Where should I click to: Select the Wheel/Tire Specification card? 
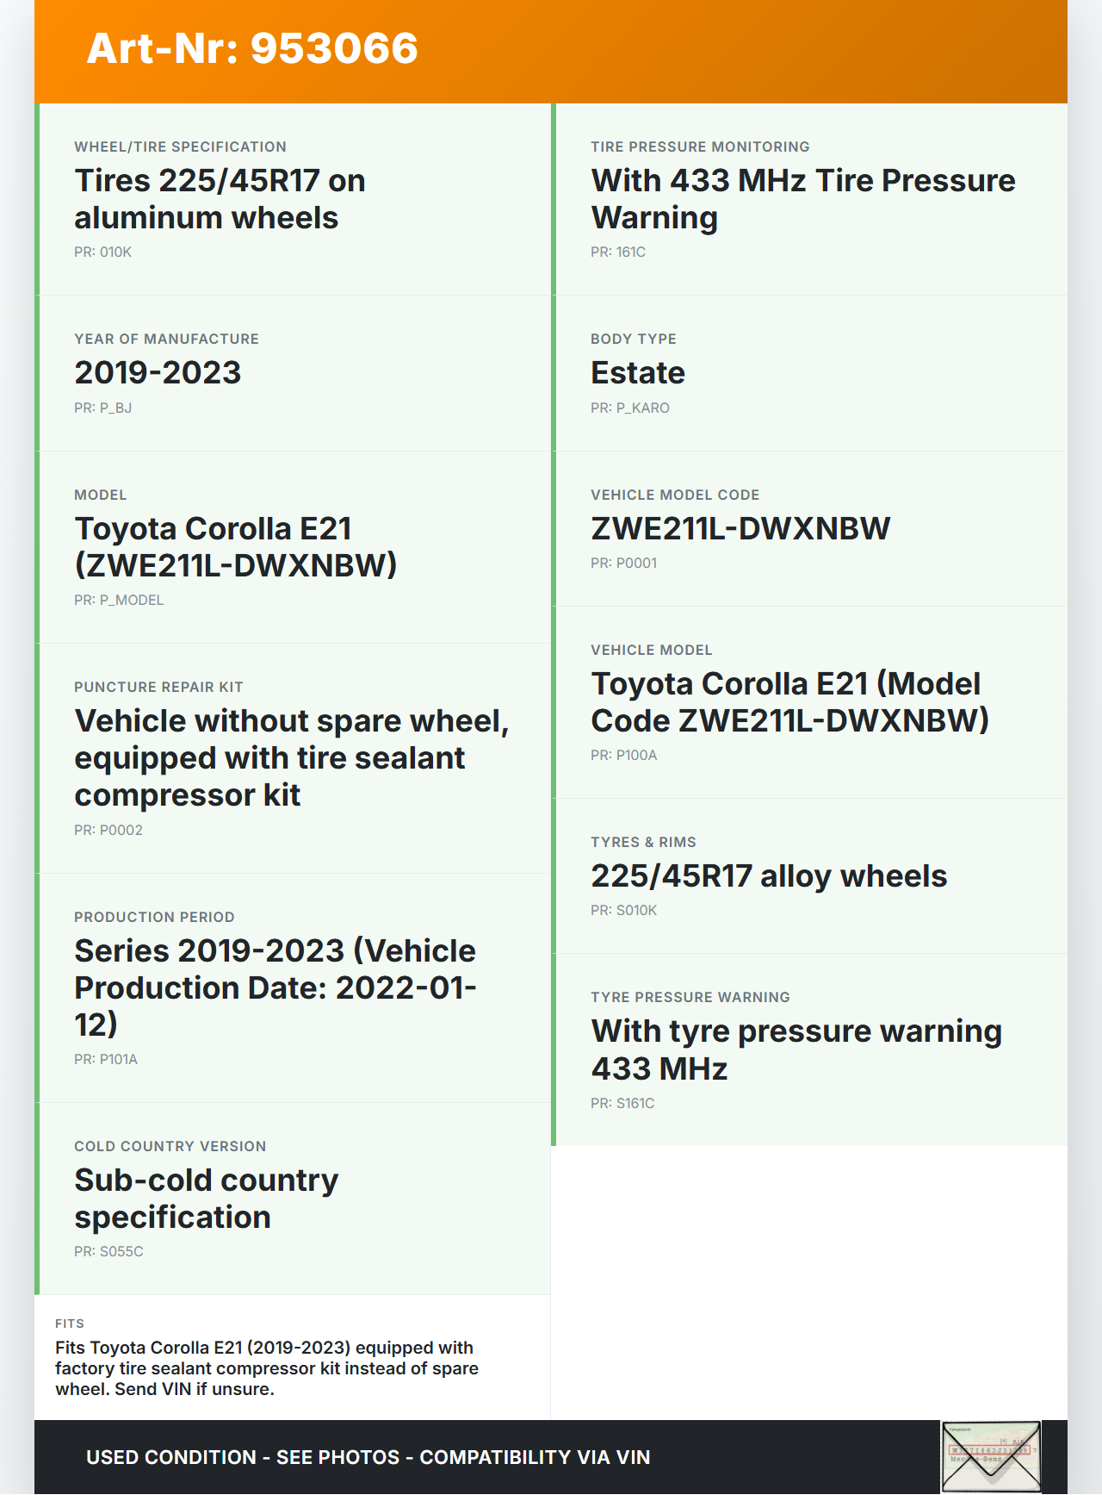[x=293, y=199]
